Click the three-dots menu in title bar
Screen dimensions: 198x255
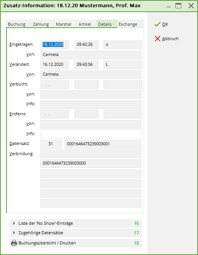(x=169, y=6)
